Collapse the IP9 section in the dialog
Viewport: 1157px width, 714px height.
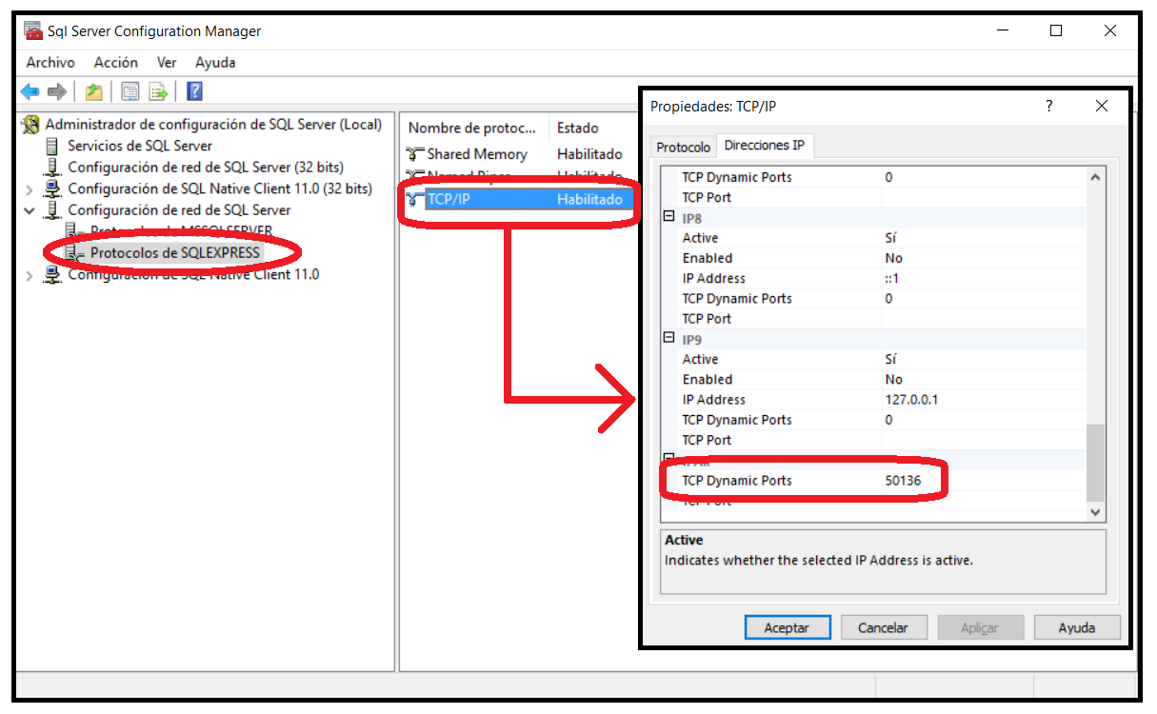click(x=670, y=338)
